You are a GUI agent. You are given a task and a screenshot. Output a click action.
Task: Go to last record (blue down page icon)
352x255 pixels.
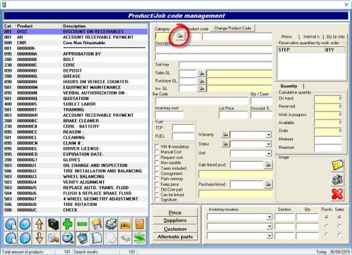(11, 238)
